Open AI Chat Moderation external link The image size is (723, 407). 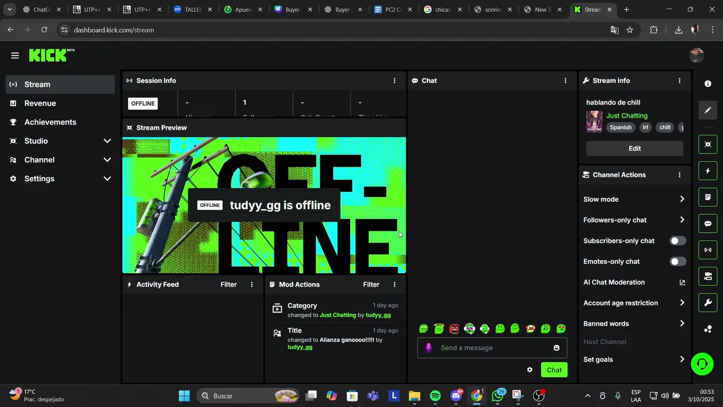[682, 282]
